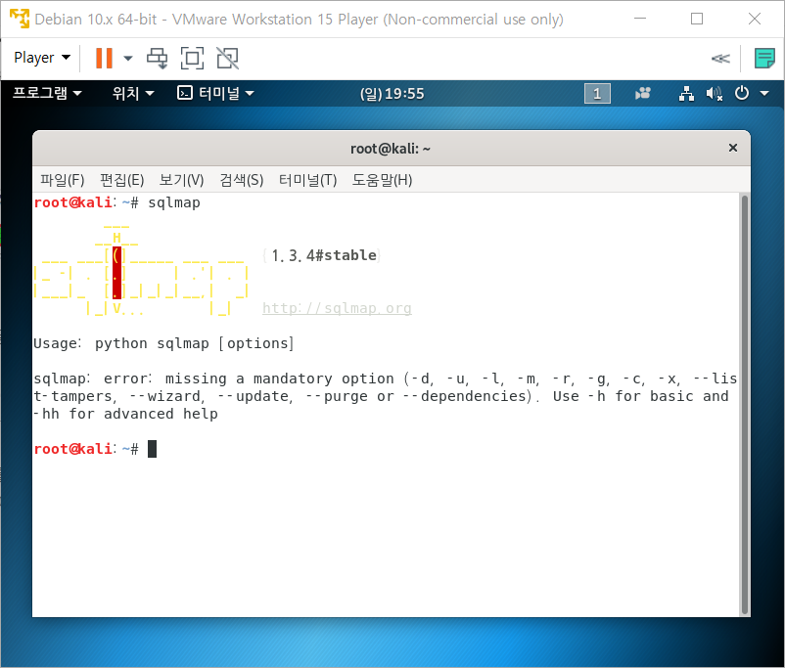Pause the virtual machine

[x=104, y=58]
